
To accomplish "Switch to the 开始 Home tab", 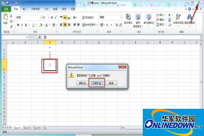I will (16, 9).
